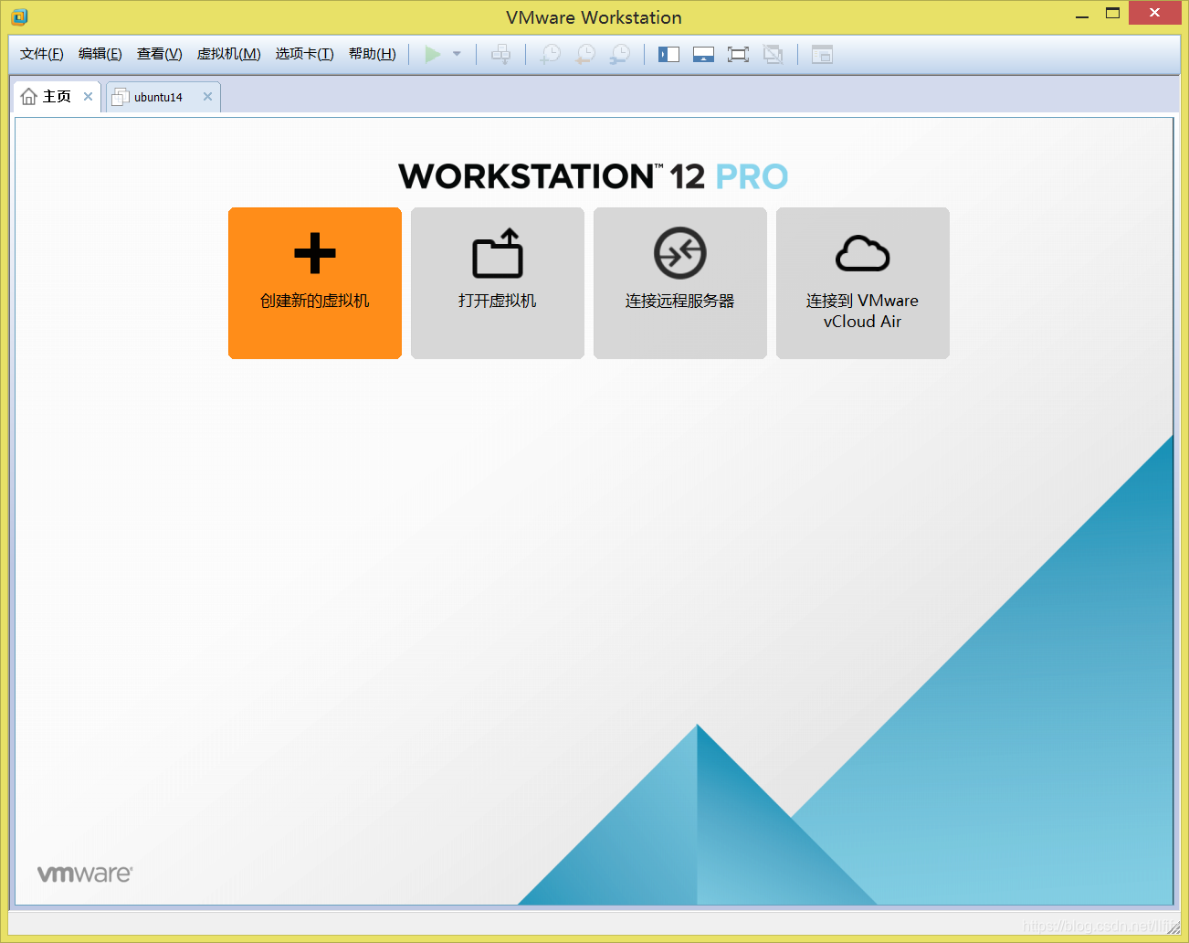Enter full screen mode icon
Viewport: 1189px width, 943px height.
click(738, 54)
